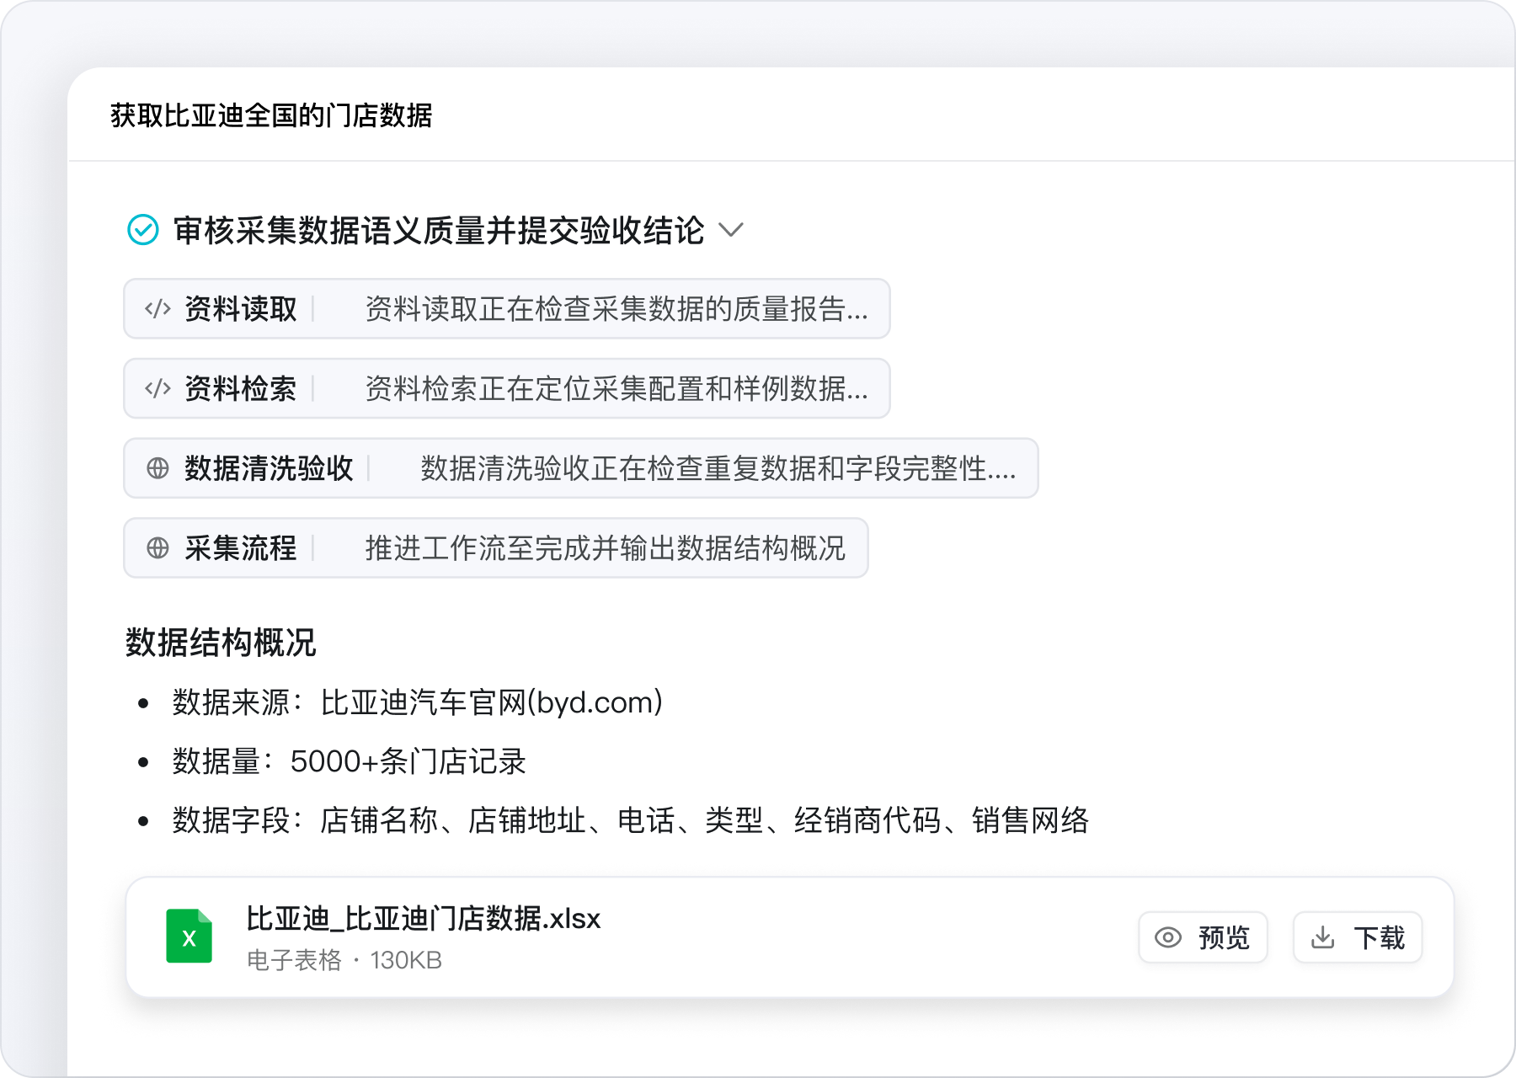Image resolution: width=1516 pixels, height=1078 pixels.
Task: Click description 资料检索正在定位采集配置和样例数据
Action: tap(617, 388)
